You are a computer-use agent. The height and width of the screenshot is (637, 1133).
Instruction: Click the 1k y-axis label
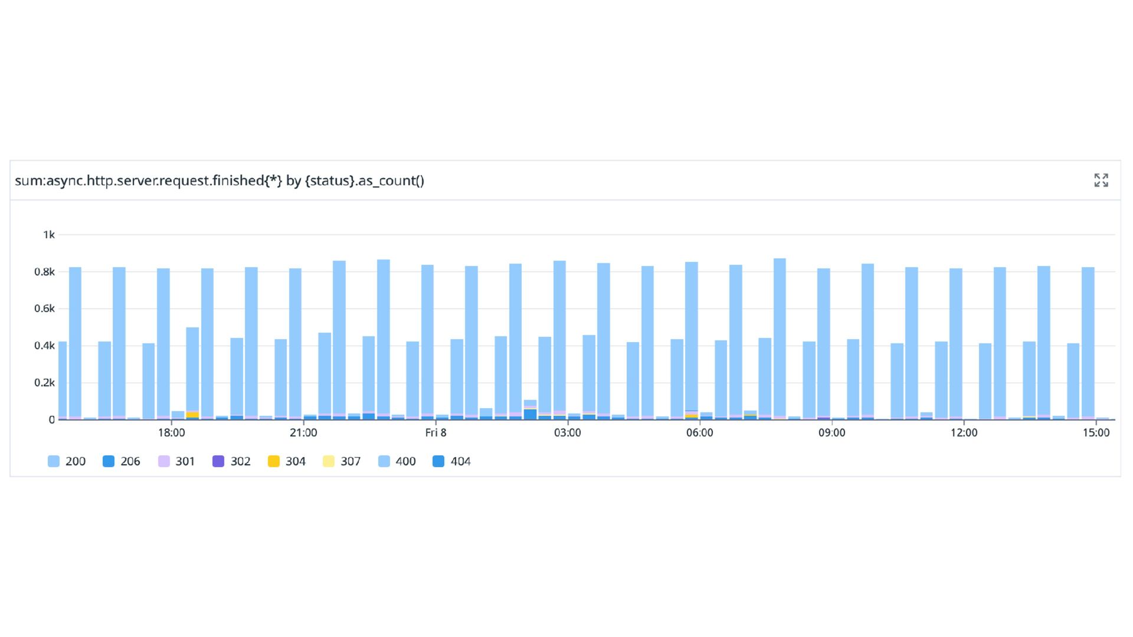click(x=48, y=235)
